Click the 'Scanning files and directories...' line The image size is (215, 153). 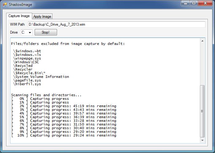tap(46, 95)
